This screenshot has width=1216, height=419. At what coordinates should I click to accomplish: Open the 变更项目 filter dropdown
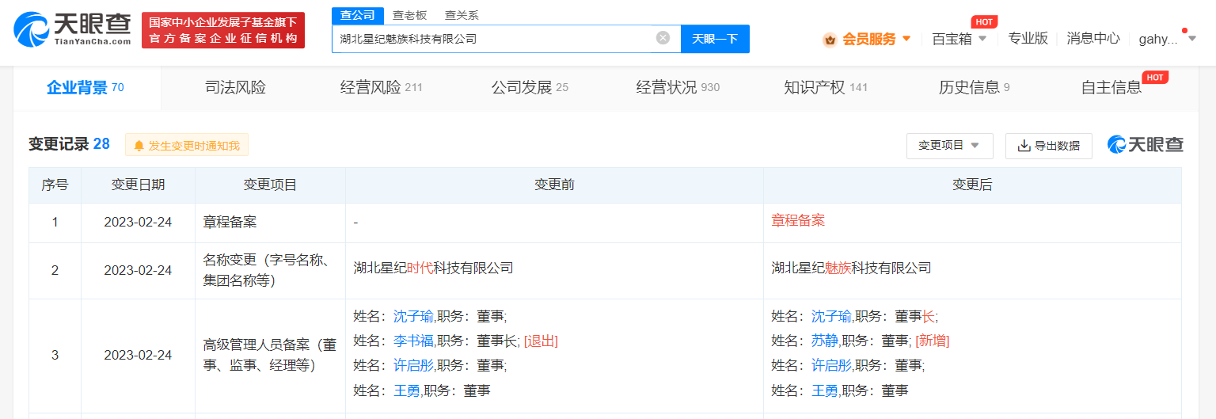(x=949, y=146)
